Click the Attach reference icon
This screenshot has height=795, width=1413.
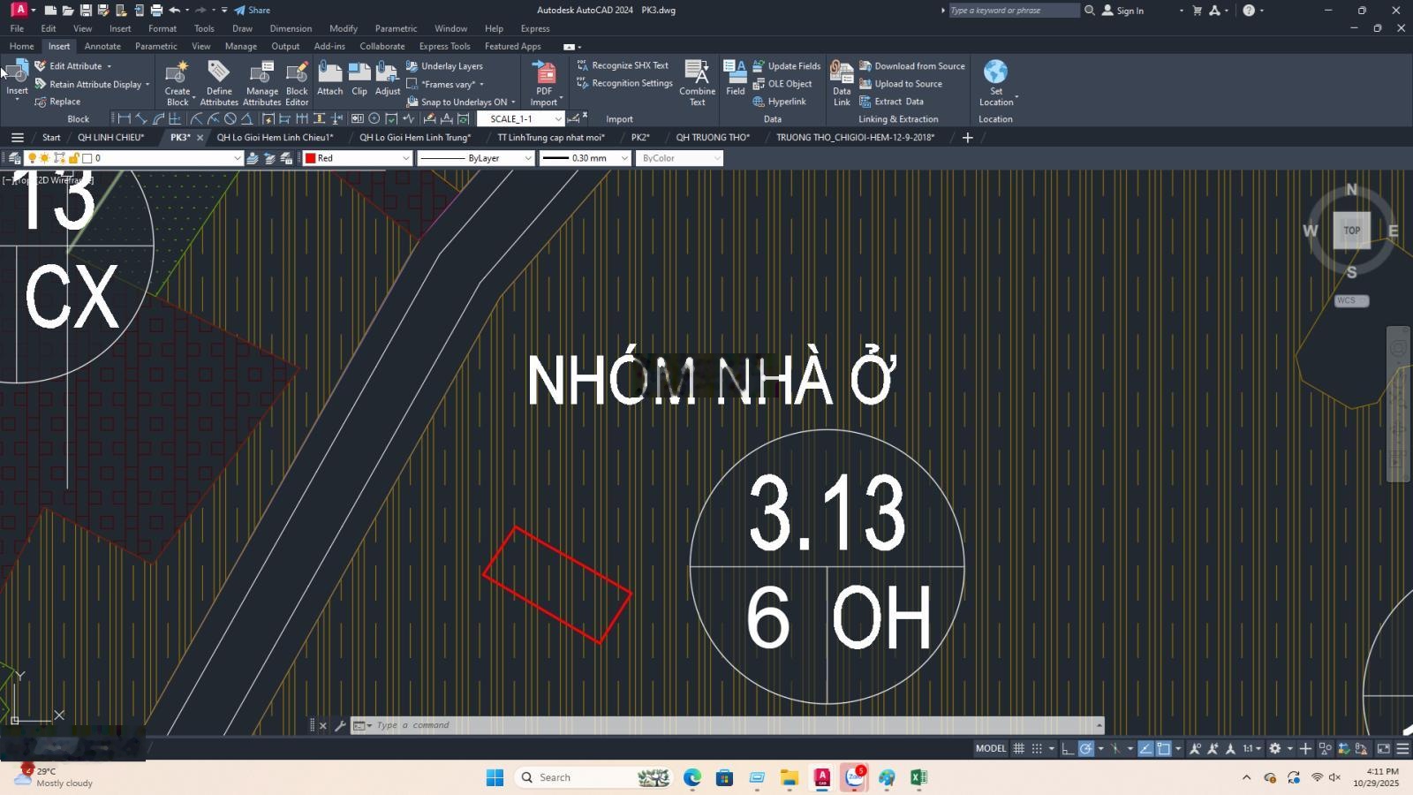pyautogui.click(x=329, y=79)
